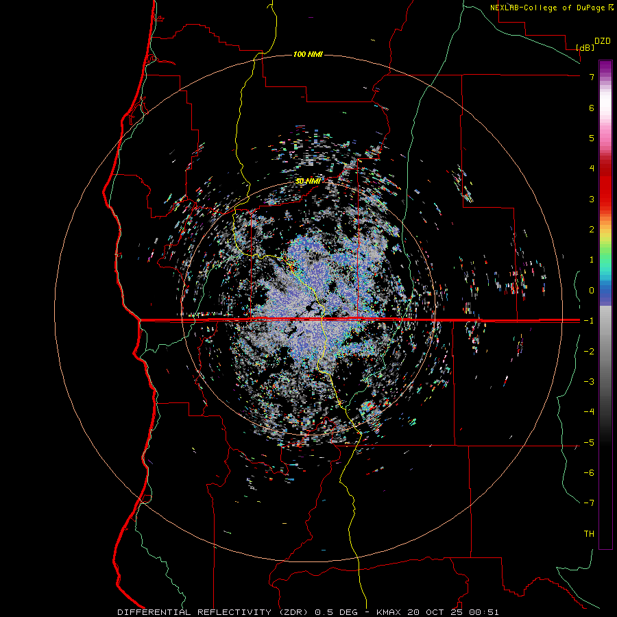The width and height of the screenshot is (617, 617).
Task: Click the -1 value on color scale
Action: coord(589,321)
